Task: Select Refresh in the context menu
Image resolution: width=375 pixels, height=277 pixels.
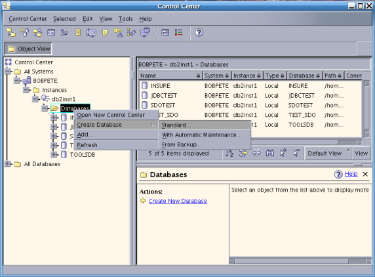Action: (x=116, y=145)
